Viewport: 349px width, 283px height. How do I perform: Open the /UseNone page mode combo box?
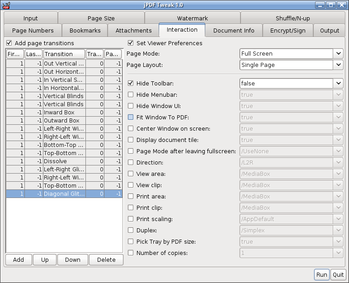[x=291, y=151]
